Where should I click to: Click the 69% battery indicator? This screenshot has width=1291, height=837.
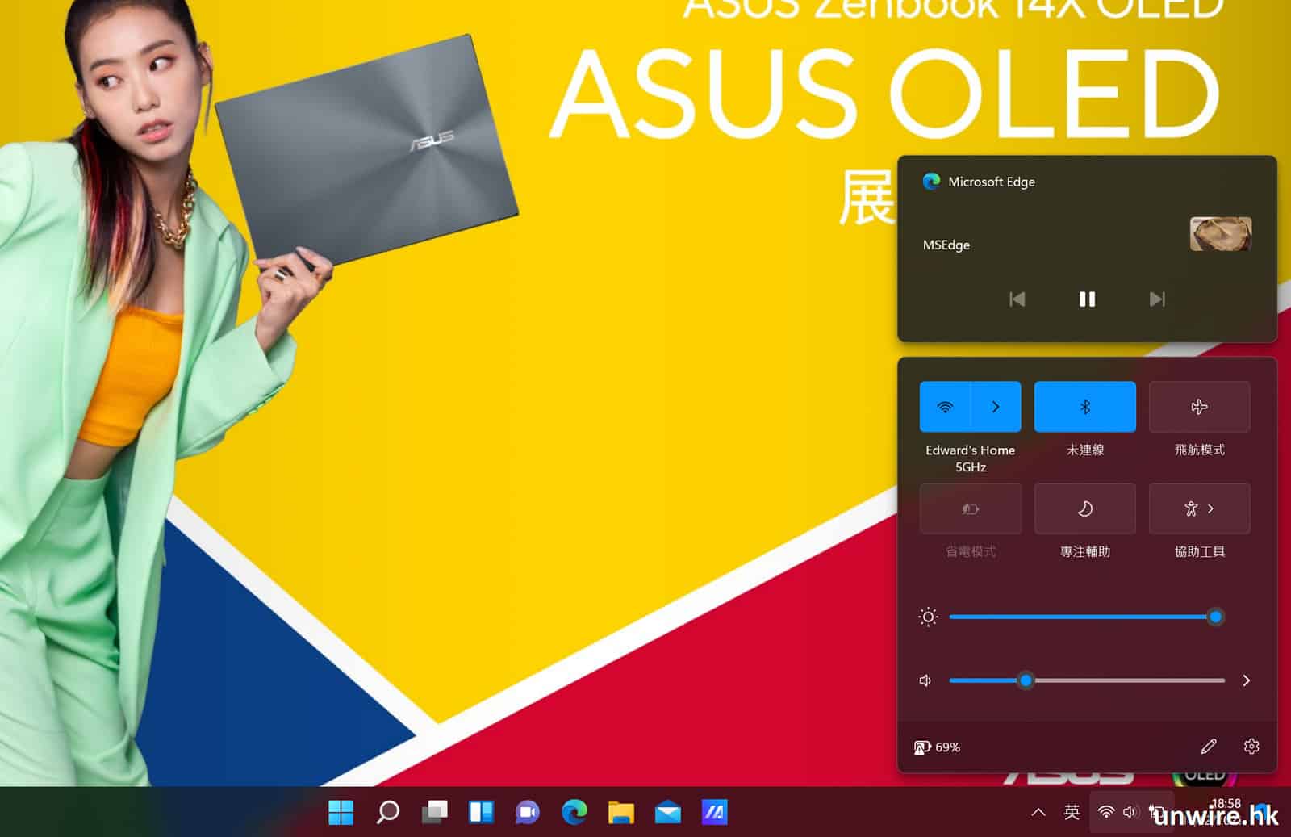937,747
